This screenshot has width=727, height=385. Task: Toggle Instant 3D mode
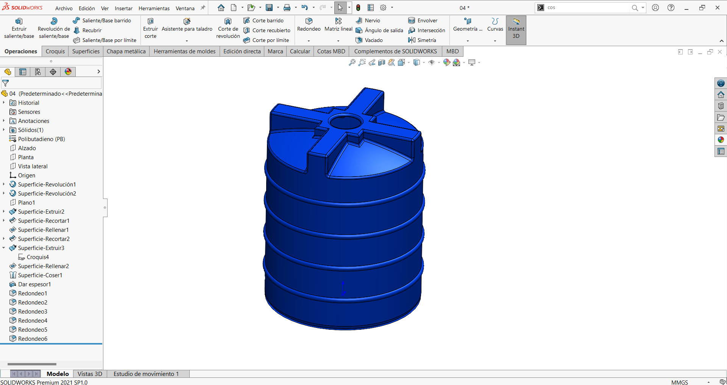(516, 30)
